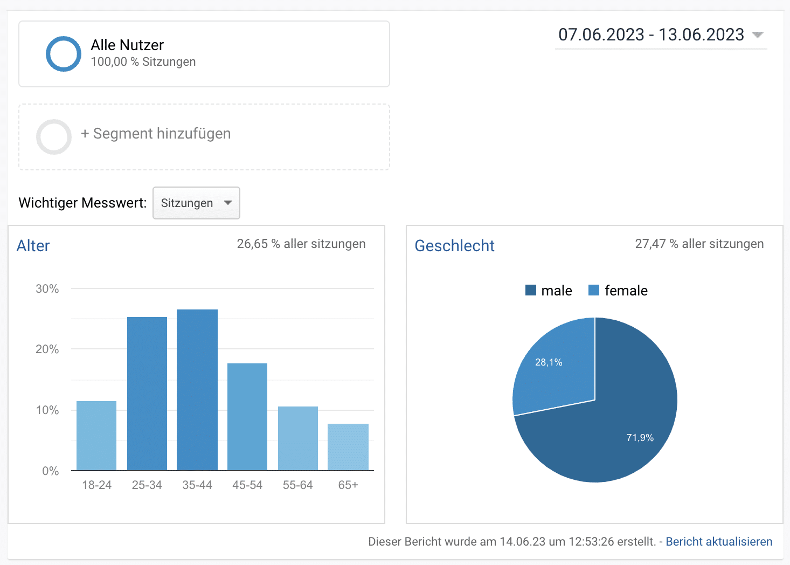Open the Alter report heading link

coord(33,246)
